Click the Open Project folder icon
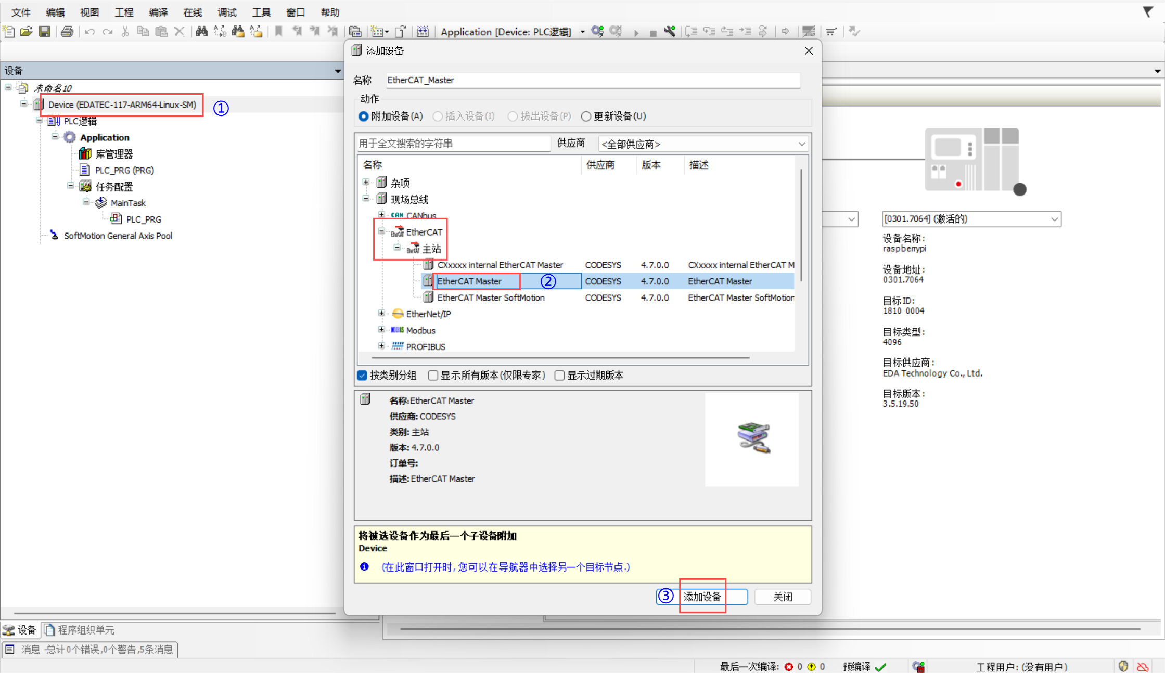This screenshot has width=1165, height=673. pyautogui.click(x=27, y=32)
